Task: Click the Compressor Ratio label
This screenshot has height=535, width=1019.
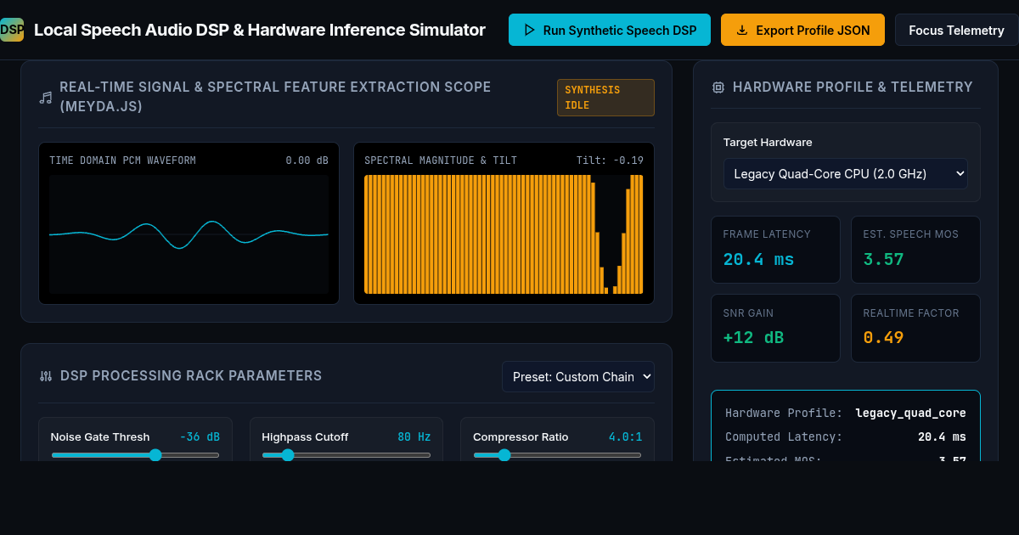Action: tap(521, 437)
